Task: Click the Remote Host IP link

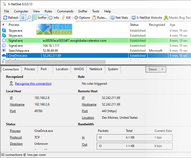Action: [x=83, y=98]
